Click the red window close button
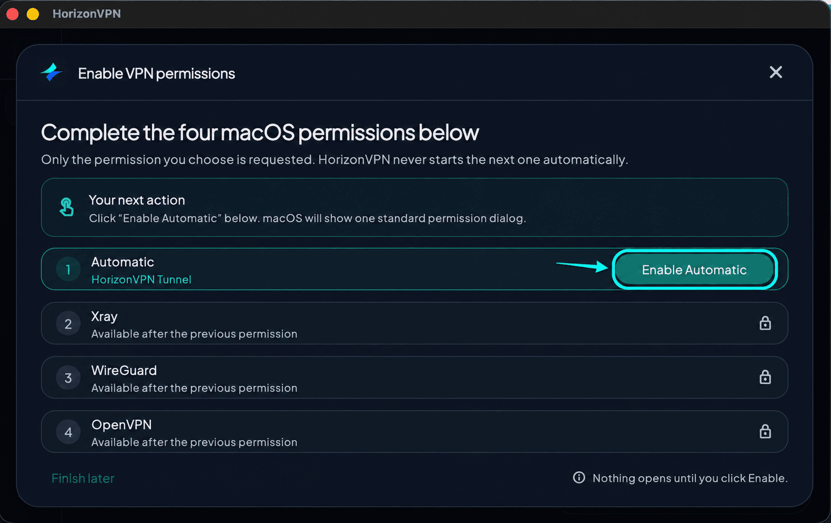Screen dimensions: 831x523 click(13, 14)
